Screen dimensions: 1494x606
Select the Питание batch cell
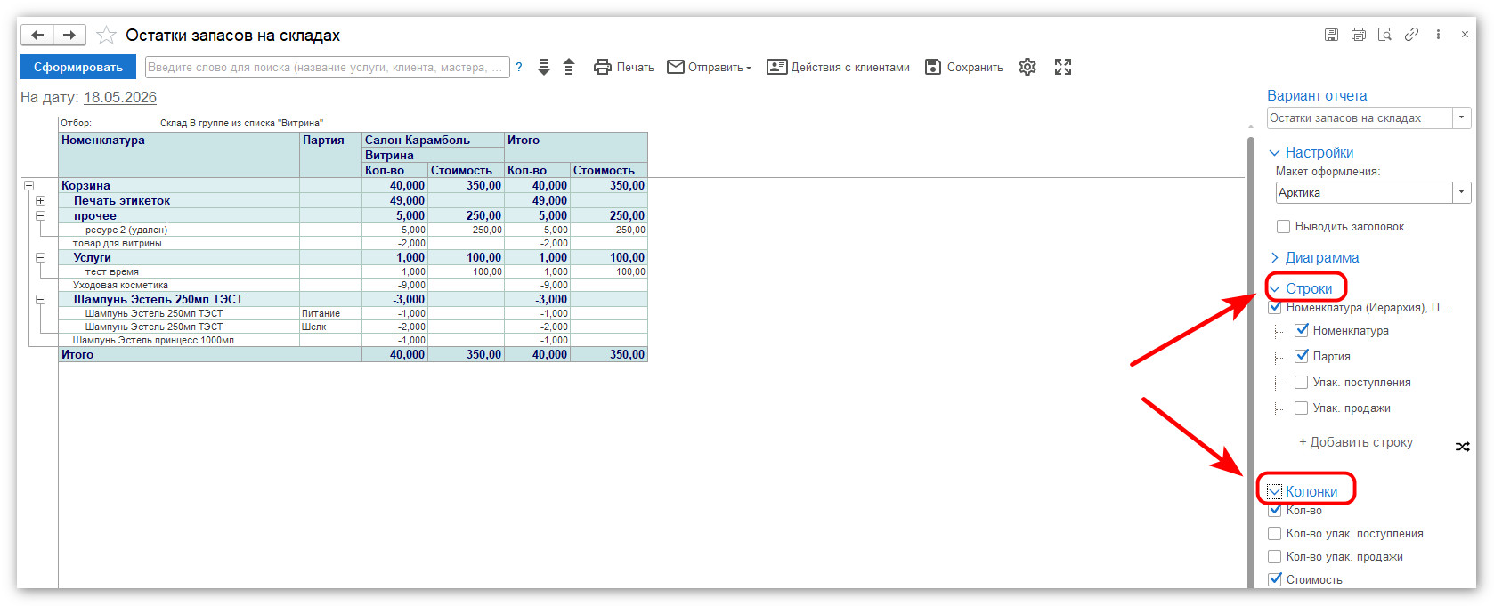(331, 313)
